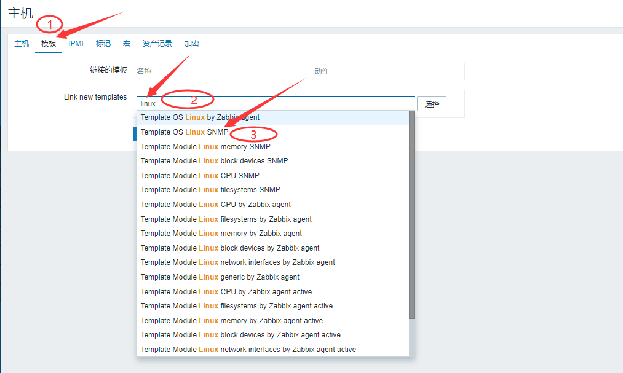The image size is (623, 373).
Task: Switch to the 加密 tab
Action: [x=191, y=44]
